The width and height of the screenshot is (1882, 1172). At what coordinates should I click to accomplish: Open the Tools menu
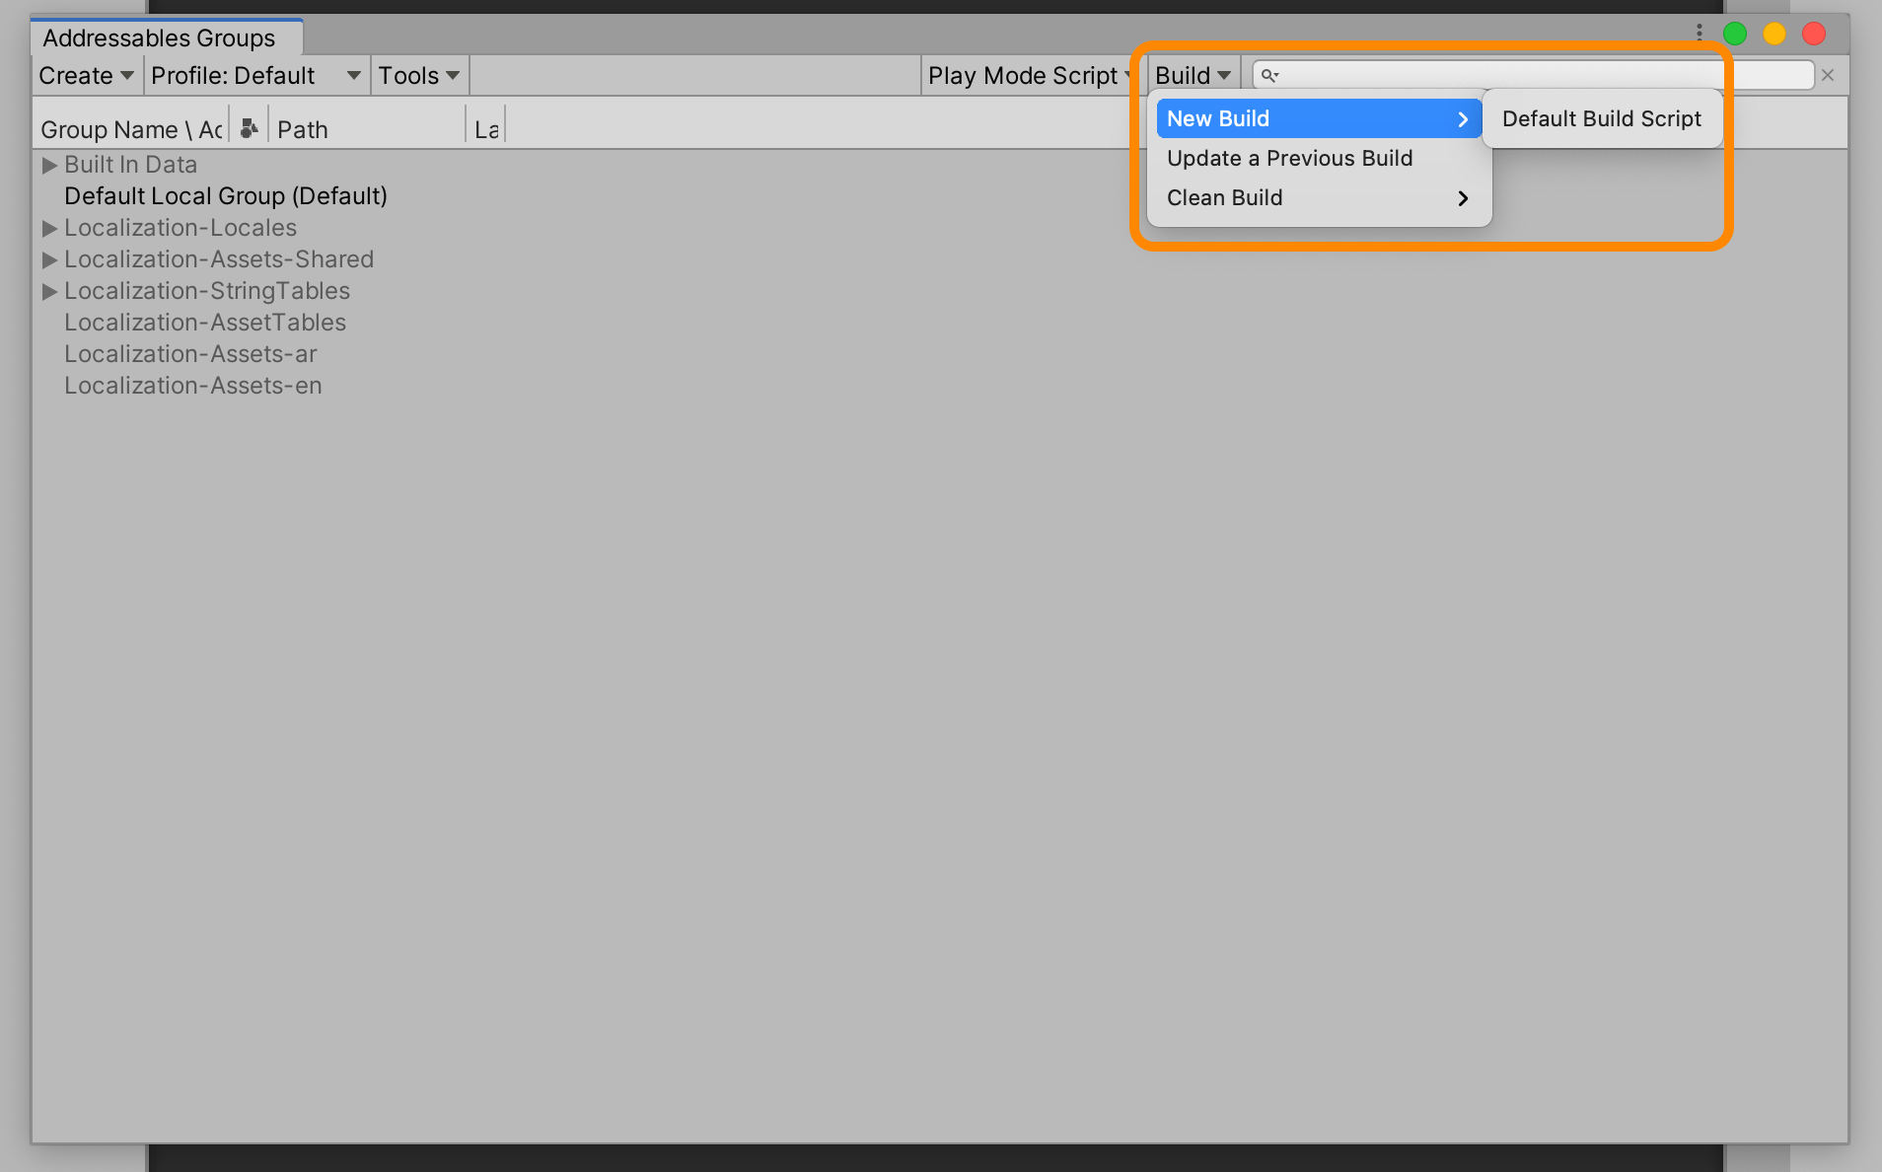[x=417, y=75]
